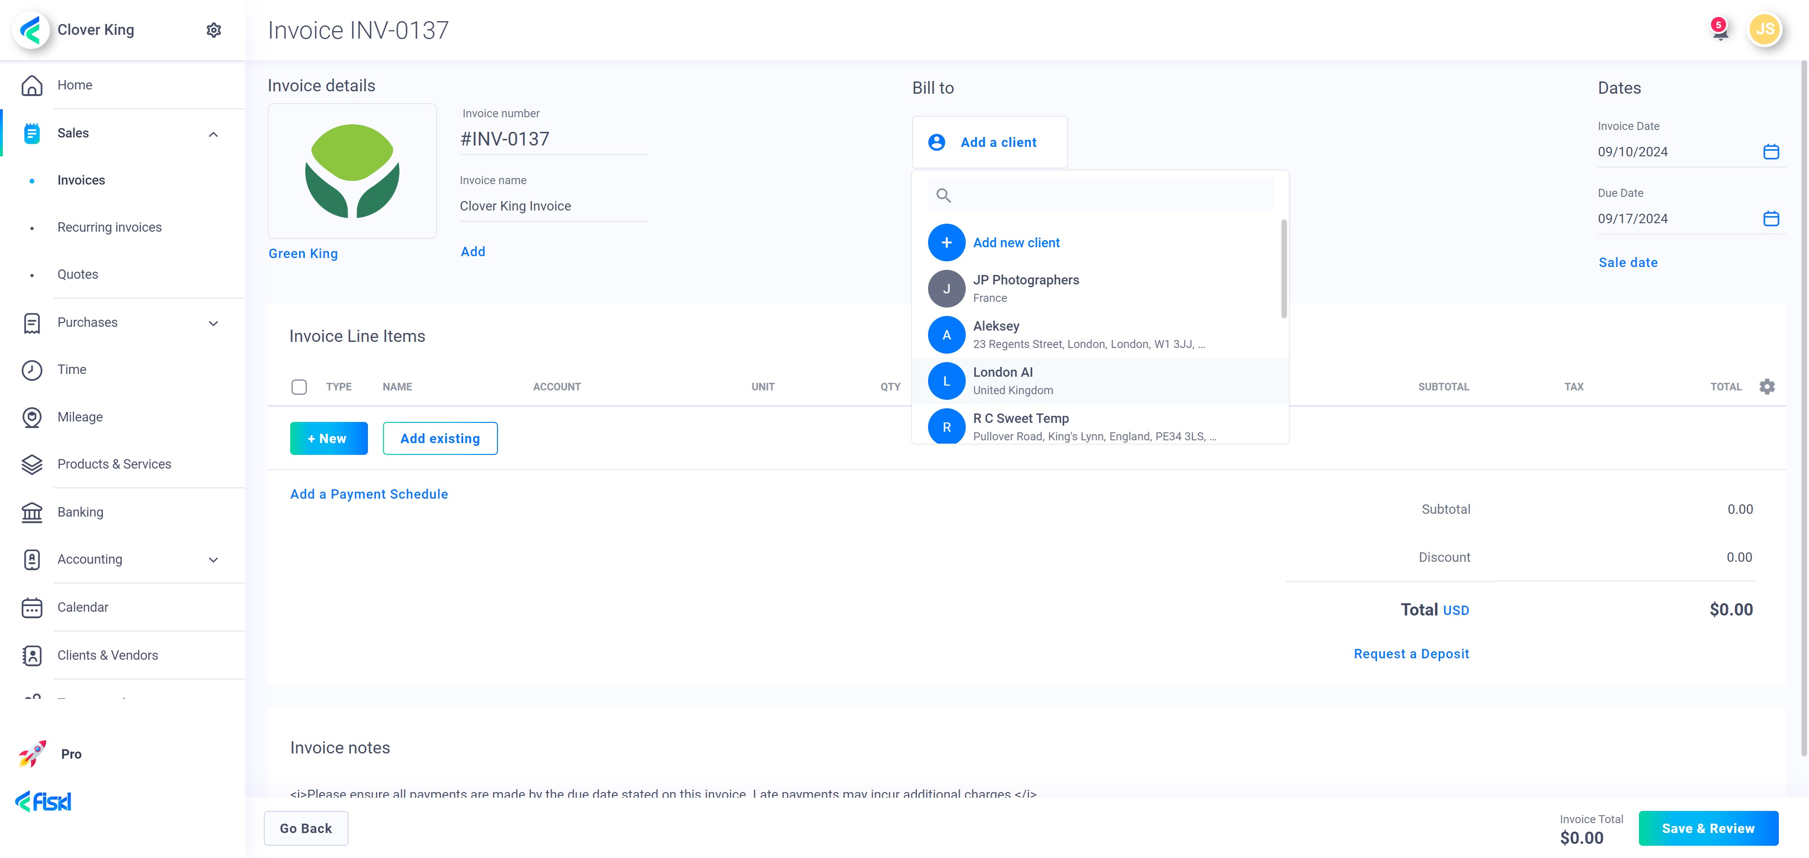Select London AI from the client list
The image size is (1809, 858).
[1100, 381]
